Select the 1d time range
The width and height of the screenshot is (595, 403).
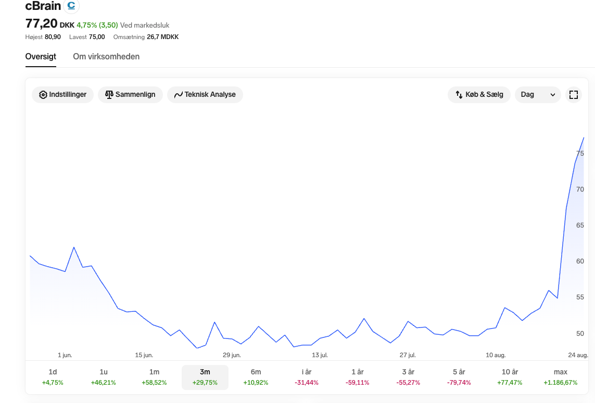click(53, 377)
